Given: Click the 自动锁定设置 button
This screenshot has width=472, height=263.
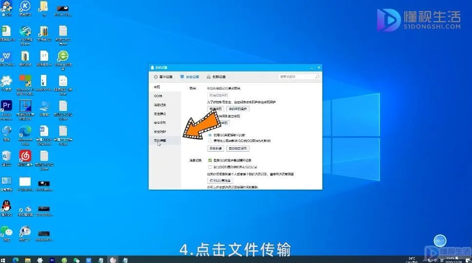Looking at the screenshot, I should [238, 148].
